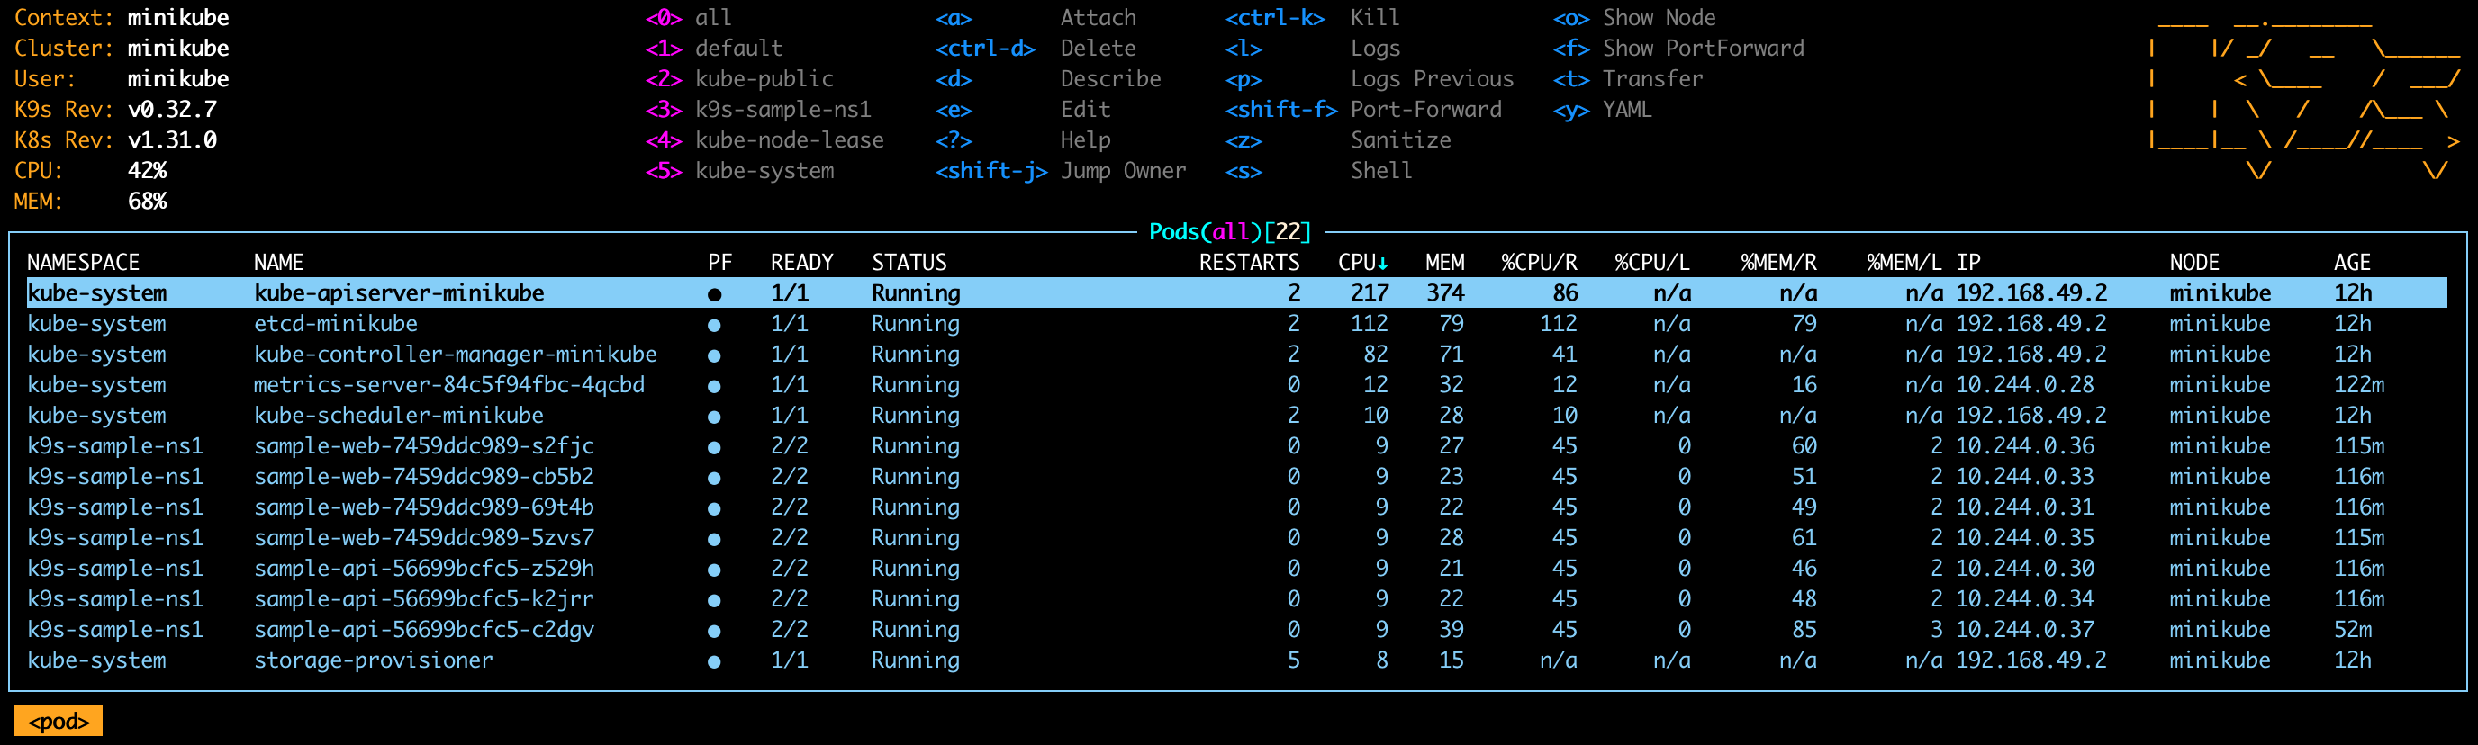Select metrics-server-84c5f94fbc-4qcbd pod
This screenshot has height=745, width=2478.
tap(449, 385)
